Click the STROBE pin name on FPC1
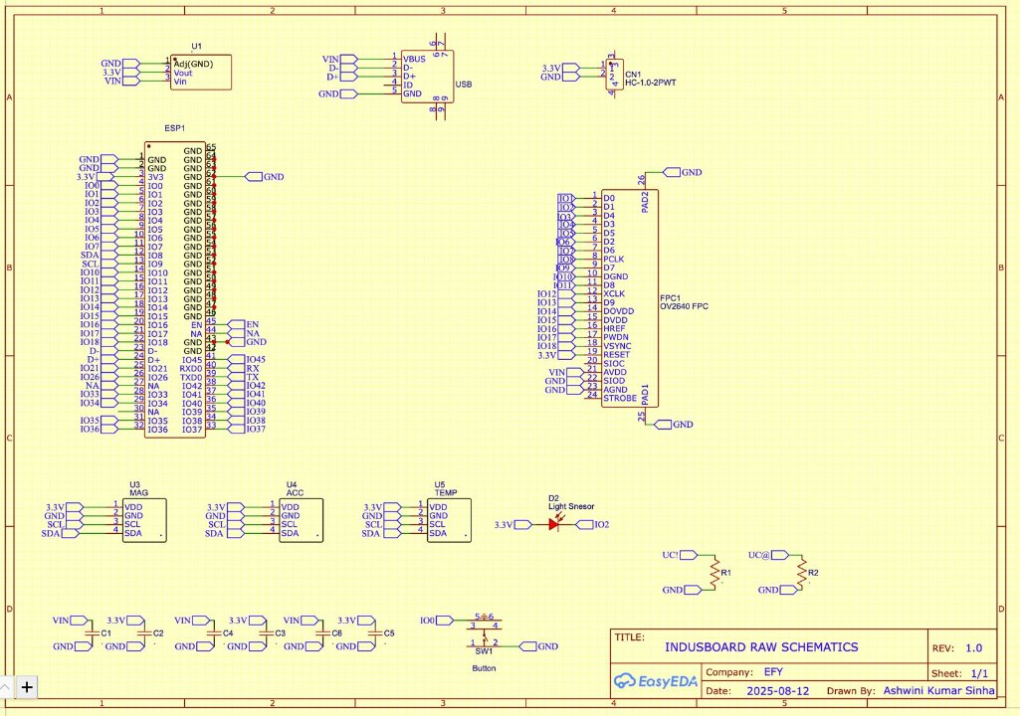This screenshot has height=716, width=1020. pyautogui.click(x=620, y=398)
